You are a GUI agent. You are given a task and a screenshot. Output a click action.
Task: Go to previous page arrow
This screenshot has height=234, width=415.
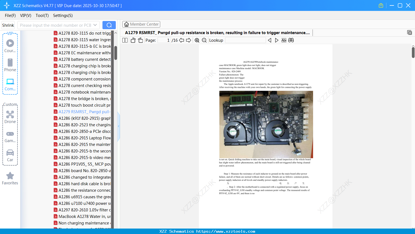pyautogui.click(x=181, y=40)
